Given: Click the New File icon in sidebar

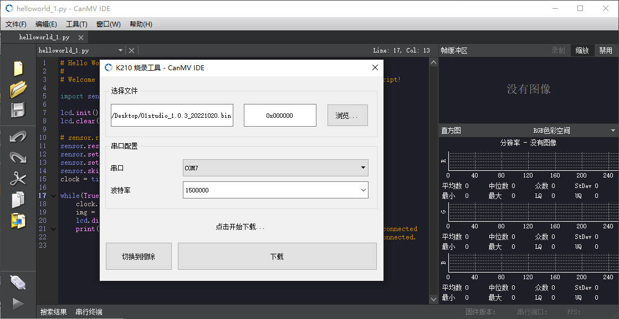Looking at the screenshot, I should tap(18, 69).
